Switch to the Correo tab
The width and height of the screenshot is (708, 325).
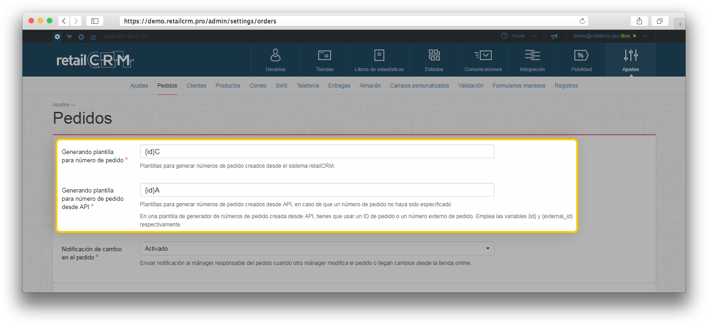tap(258, 86)
